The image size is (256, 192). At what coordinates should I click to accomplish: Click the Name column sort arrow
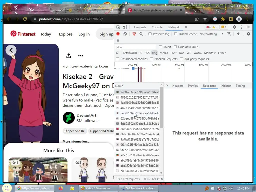161,85
